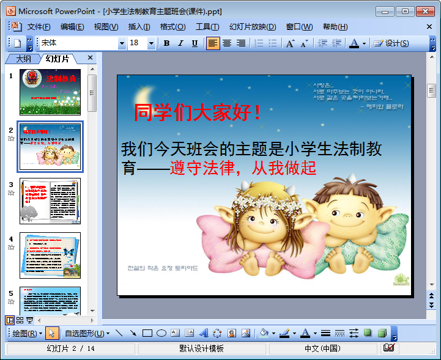
Task: Toggle Bold formatting
Action: point(166,43)
